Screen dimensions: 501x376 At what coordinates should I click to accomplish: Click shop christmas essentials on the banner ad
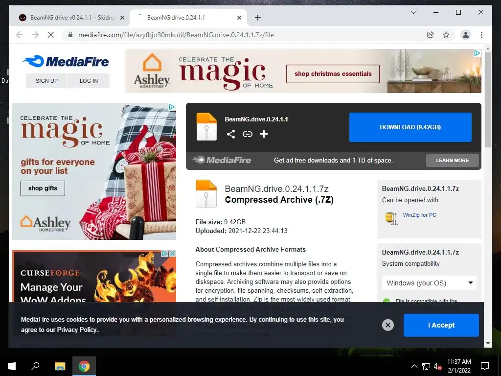click(333, 74)
